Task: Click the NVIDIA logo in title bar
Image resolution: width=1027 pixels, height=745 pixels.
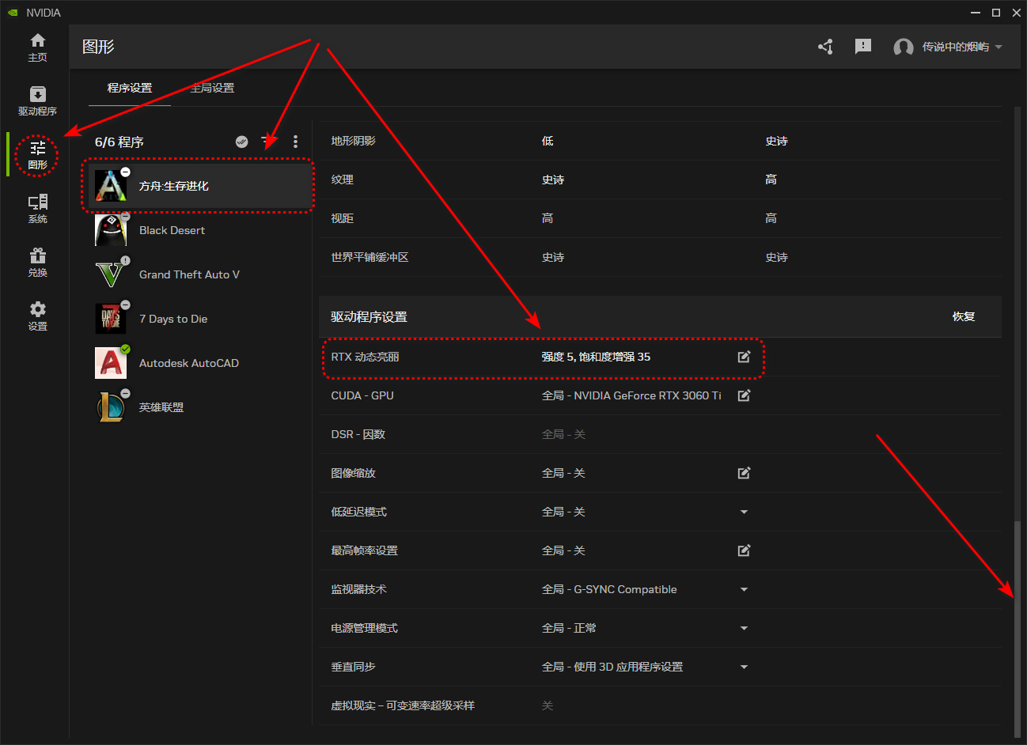Action: (13, 13)
